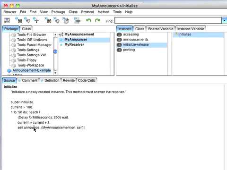The height and width of the screenshot is (170, 227).
Task: Open the Find field dropdown arrow
Action: pos(224,20)
